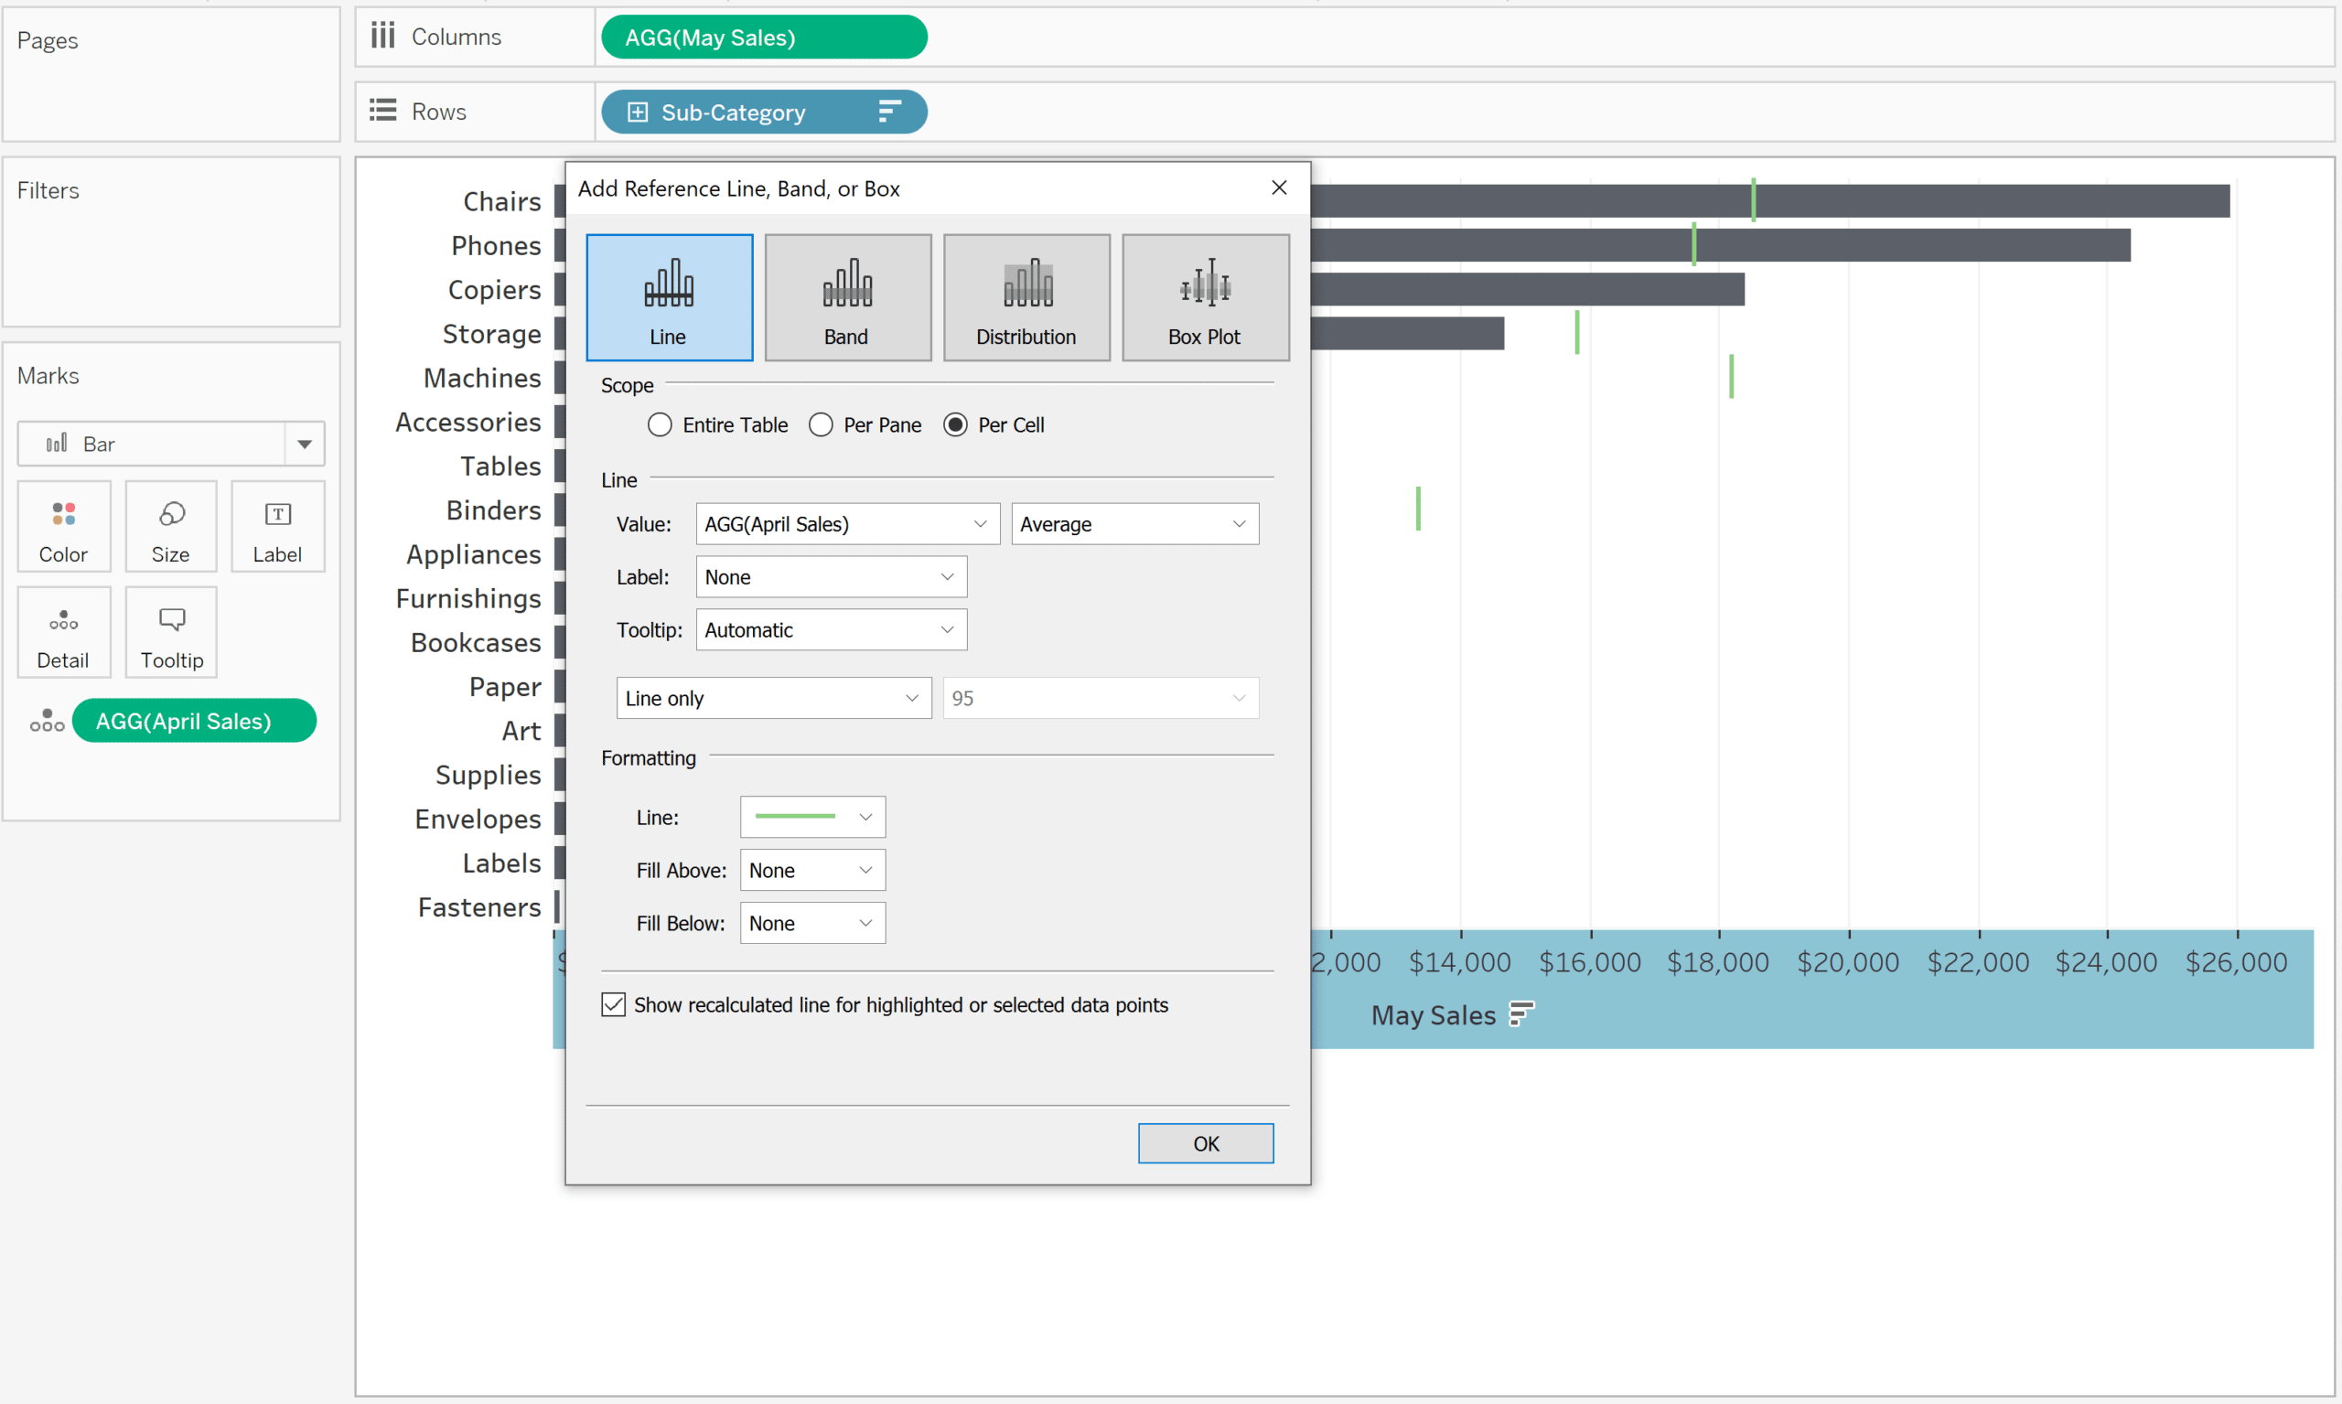Click the Bar mark type icon
Screen dimensions: 2342x1404
click(x=57, y=441)
